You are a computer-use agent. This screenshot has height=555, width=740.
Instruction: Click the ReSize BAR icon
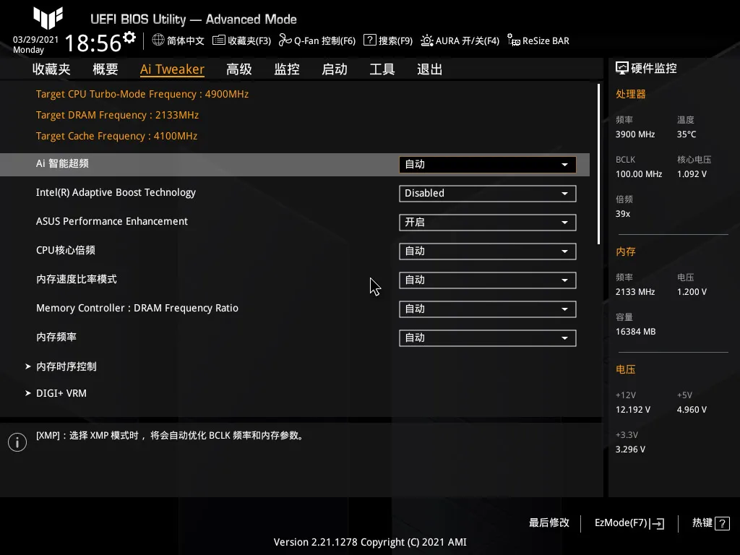click(x=514, y=40)
